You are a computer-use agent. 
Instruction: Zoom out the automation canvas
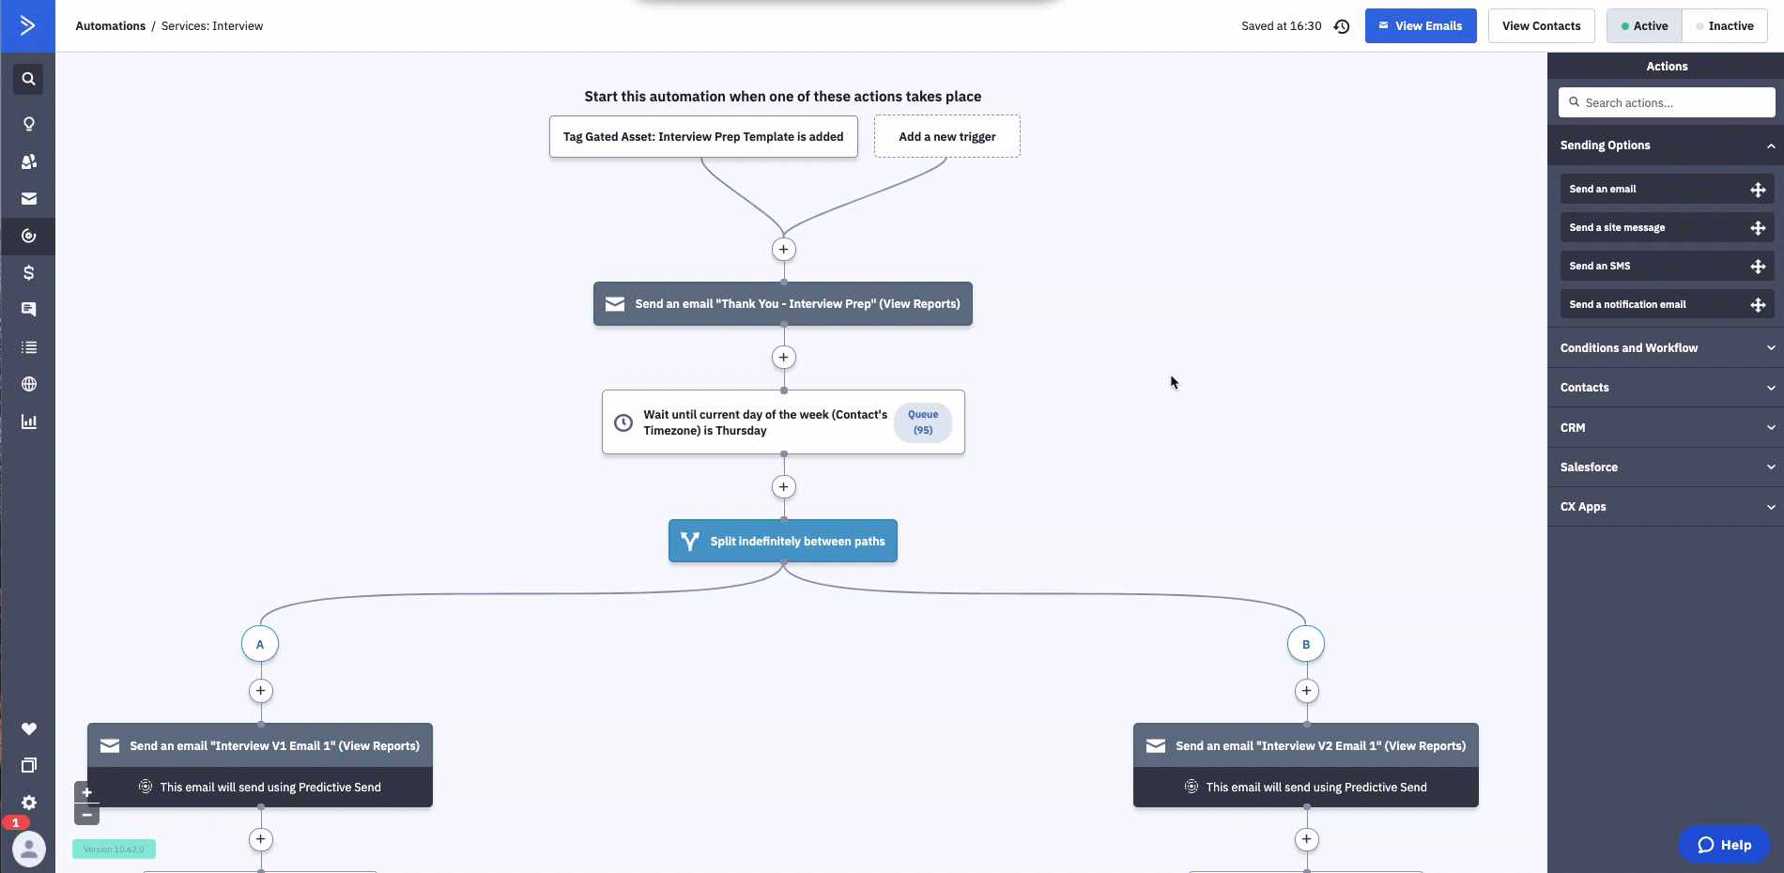pyautogui.click(x=86, y=815)
